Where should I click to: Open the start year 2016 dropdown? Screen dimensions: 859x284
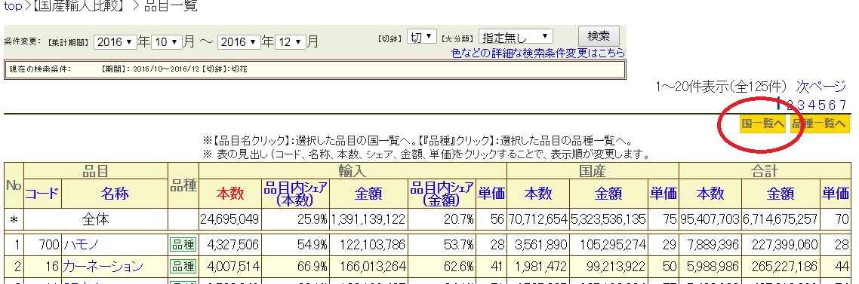tap(115, 41)
